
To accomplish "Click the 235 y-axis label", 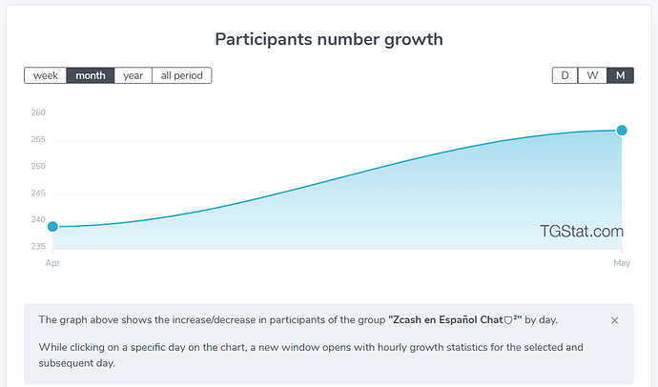I will (38, 246).
